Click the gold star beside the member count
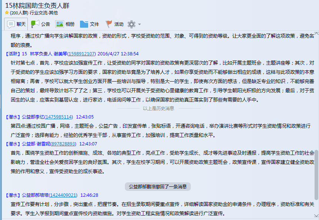319x220 pixels. tap(7, 13)
